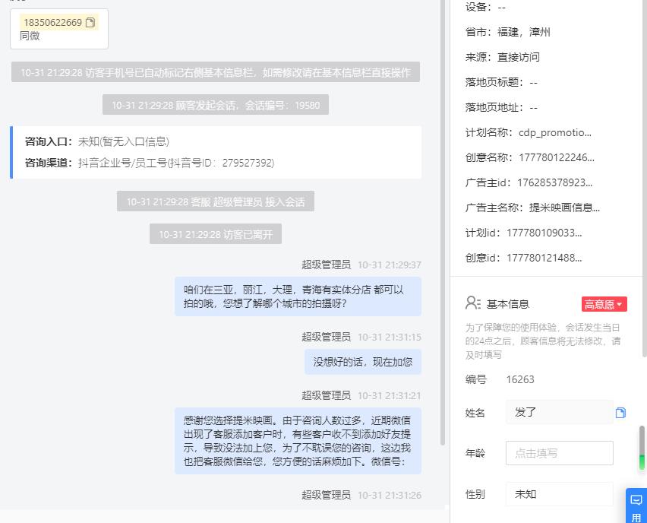Click the 创意名称 177780122246... value

557,157
